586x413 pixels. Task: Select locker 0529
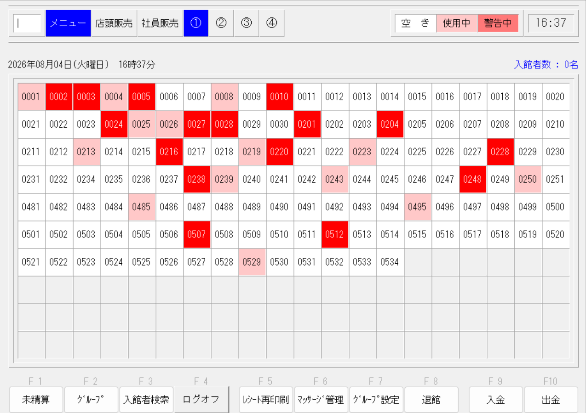[252, 262]
